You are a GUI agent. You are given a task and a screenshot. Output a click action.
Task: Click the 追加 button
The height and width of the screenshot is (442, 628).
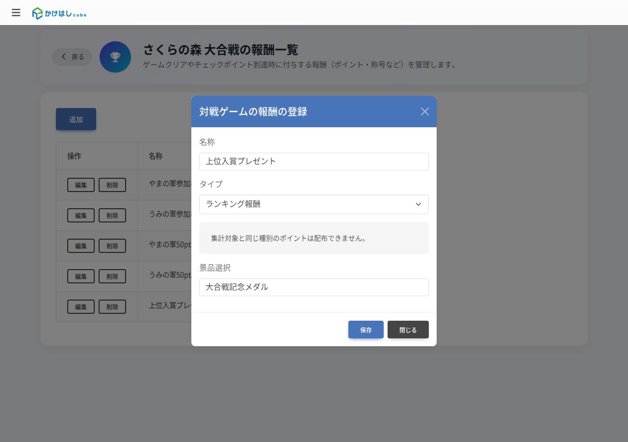click(x=76, y=119)
